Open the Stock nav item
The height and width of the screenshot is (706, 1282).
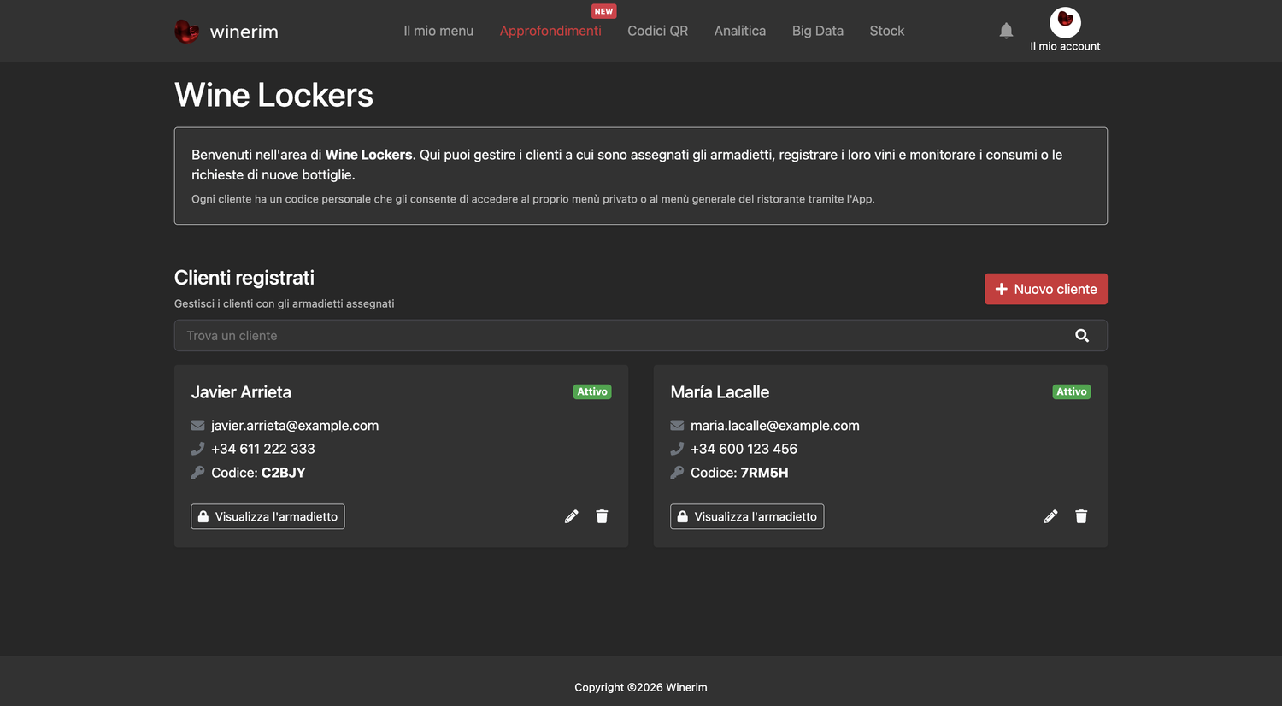[887, 31]
